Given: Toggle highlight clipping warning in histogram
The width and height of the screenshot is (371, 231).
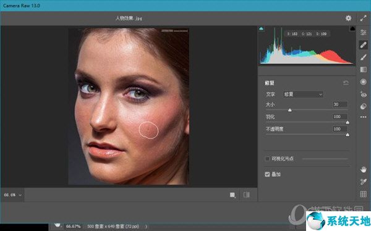Looking at the screenshot, I should [x=352, y=28].
